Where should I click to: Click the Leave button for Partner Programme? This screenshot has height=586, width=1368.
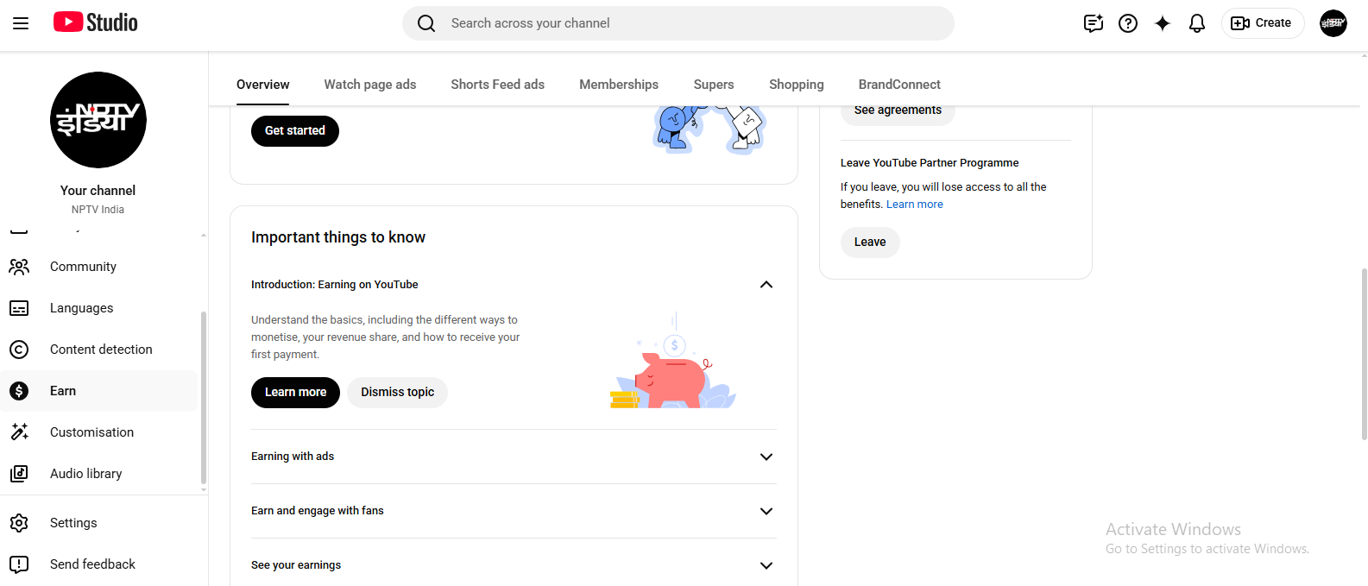[870, 243]
